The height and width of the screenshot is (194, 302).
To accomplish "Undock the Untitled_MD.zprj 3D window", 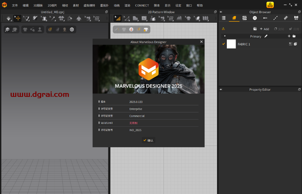I will pyautogui.click(x=106, y=12).
